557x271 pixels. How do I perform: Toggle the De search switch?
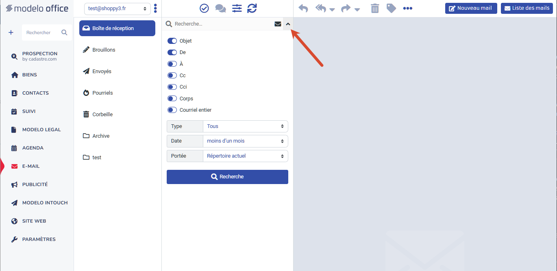172,52
